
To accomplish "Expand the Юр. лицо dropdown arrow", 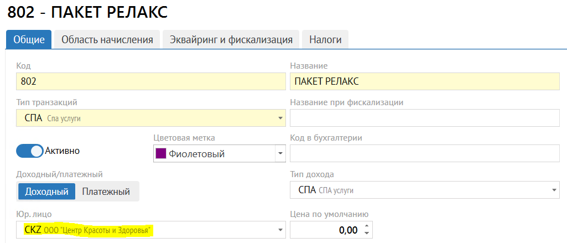I will tap(279, 230).
